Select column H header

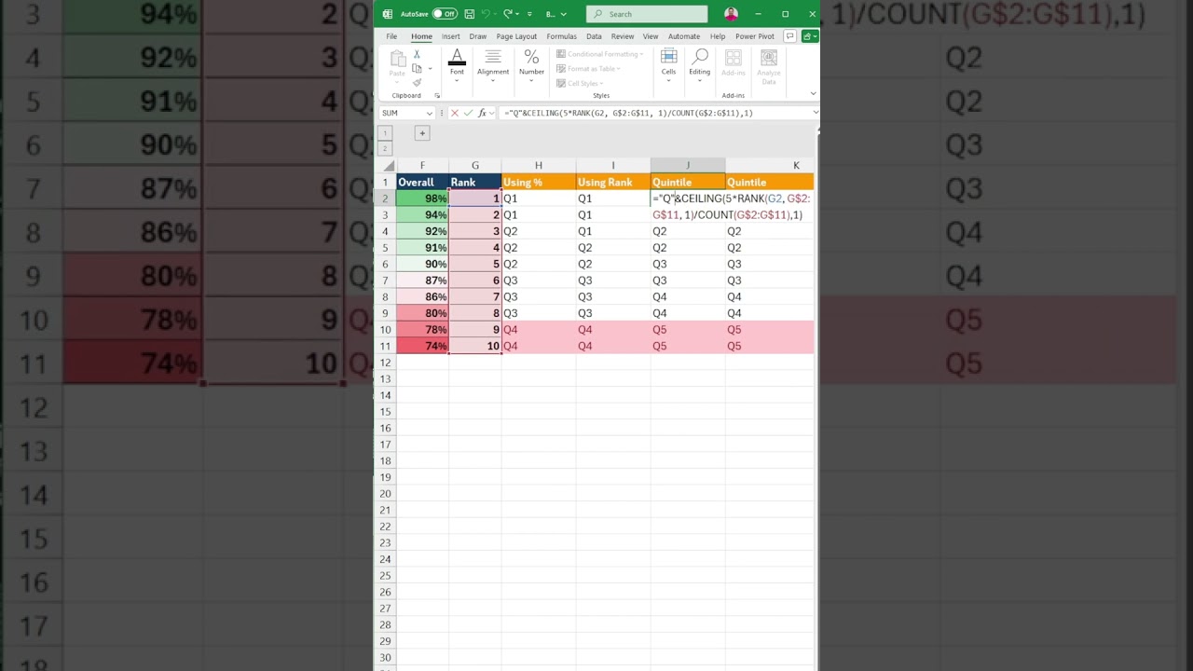538,166
